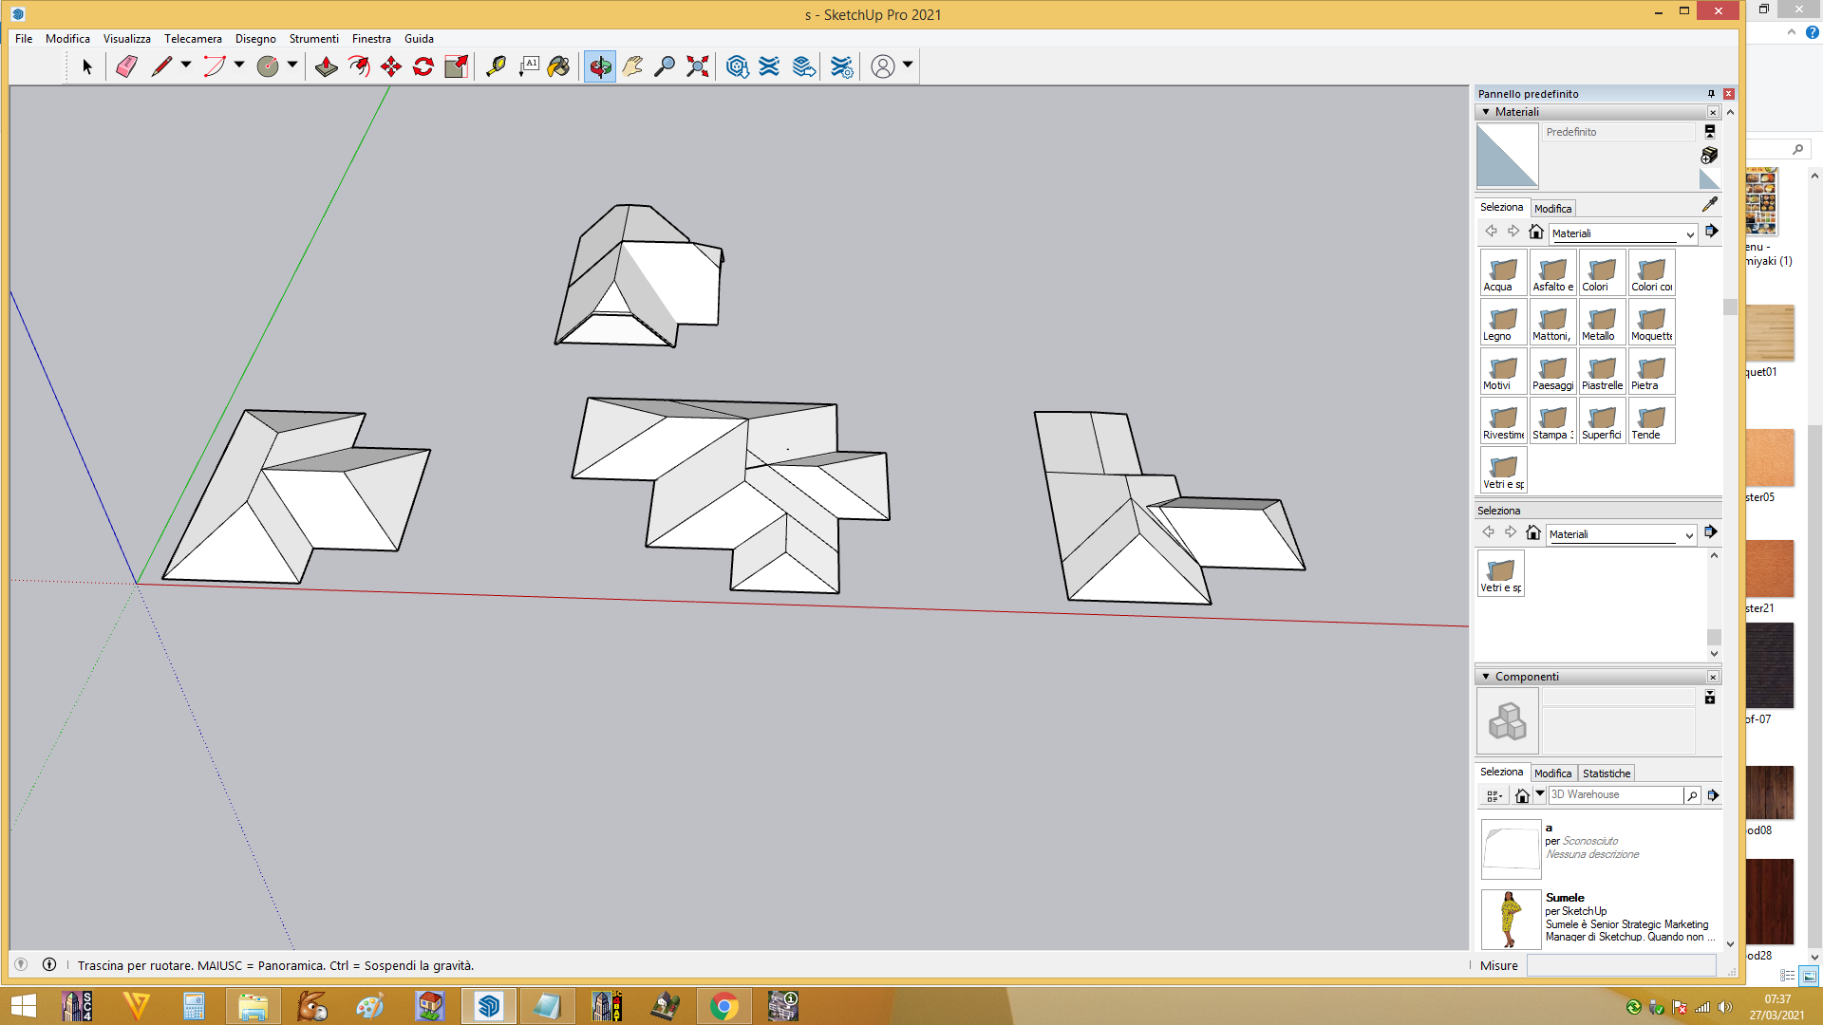The height and width of the screenshot is (1025, 1823).
Task: Switch to Statistiche tab in Componenti
Action: click(x=1606, y=773)
